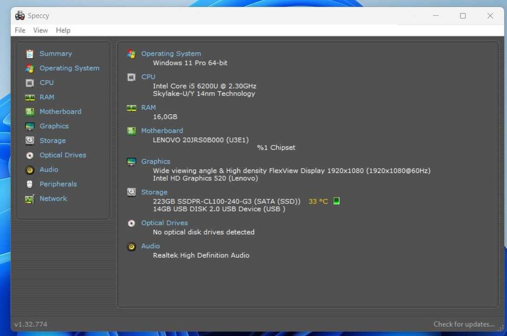Open Graphics section from sidebar
Viewport: 507px width, 336px height.
point(54,126)
